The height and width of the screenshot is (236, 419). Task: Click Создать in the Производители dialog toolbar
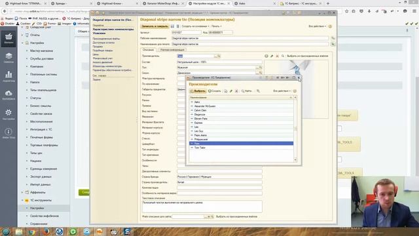(x=215, y=91)
